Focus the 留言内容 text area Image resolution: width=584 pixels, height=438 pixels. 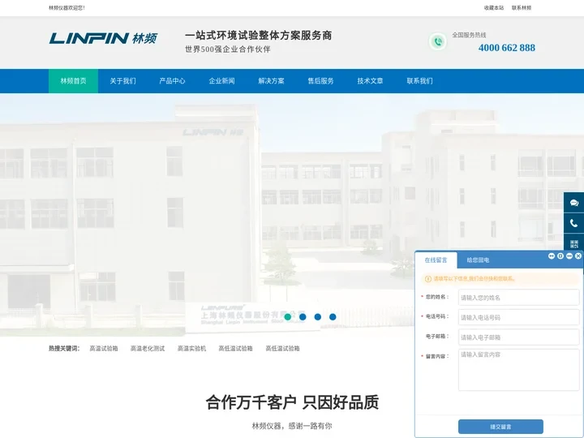pyautogui.click(x=519, y=370)
